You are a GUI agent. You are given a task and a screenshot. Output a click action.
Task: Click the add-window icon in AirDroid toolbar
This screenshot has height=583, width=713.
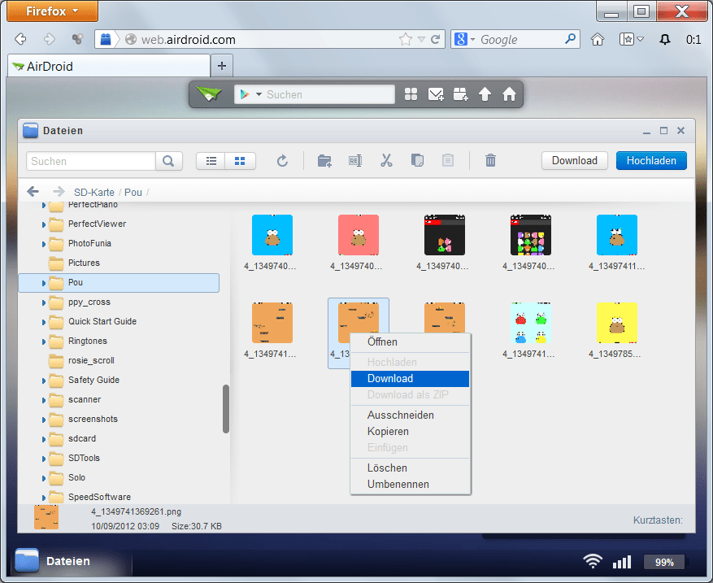point(460,94)
